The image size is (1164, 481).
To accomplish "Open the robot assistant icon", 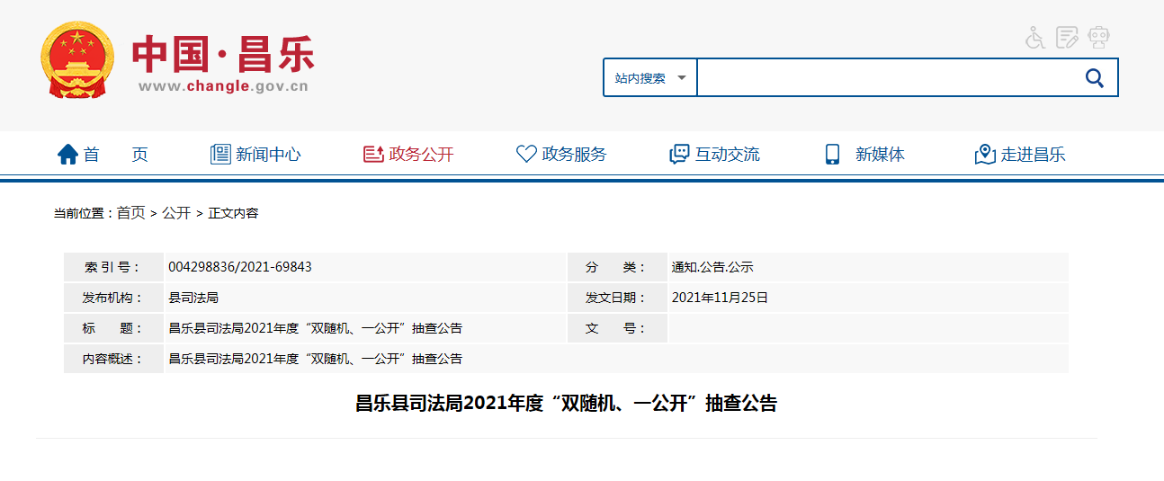I will (1098, 38).
